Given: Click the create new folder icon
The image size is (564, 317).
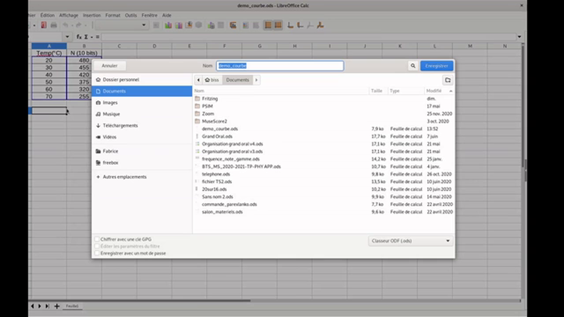Looking at the screenshot, I should [x=448, y=80].
